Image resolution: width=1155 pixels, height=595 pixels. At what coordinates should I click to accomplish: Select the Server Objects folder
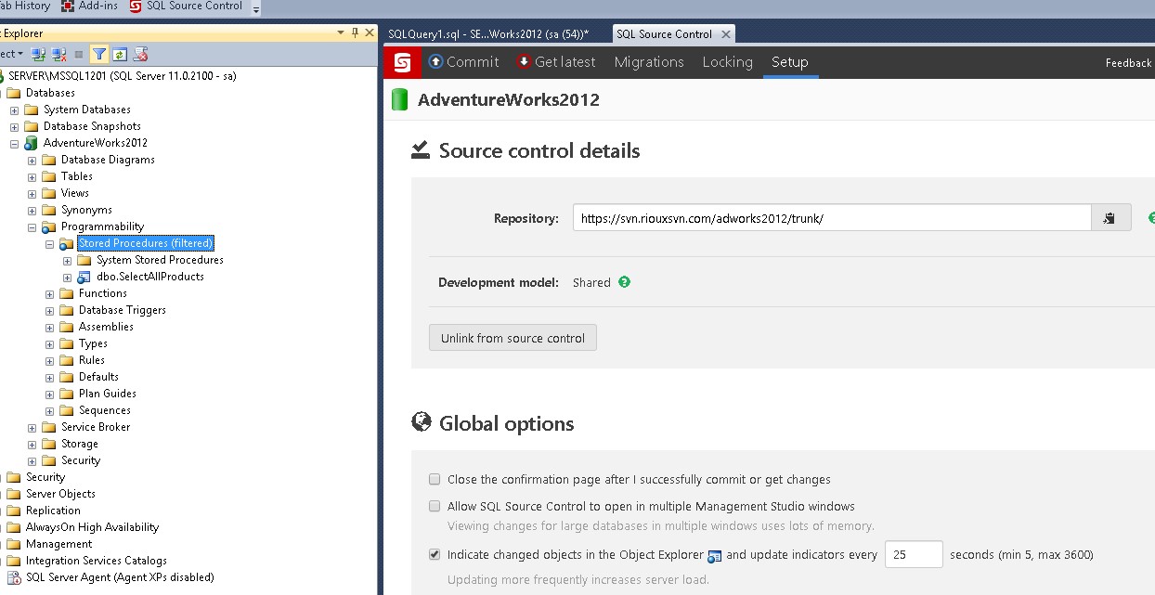tap(60, 494)
